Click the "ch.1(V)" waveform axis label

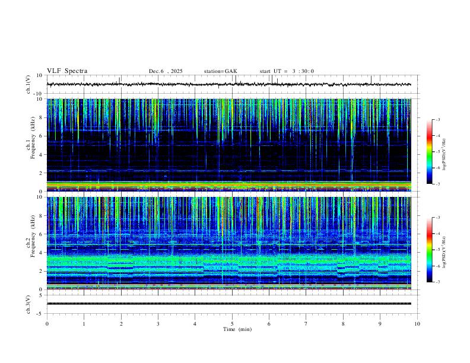click(x=28, y=84)
